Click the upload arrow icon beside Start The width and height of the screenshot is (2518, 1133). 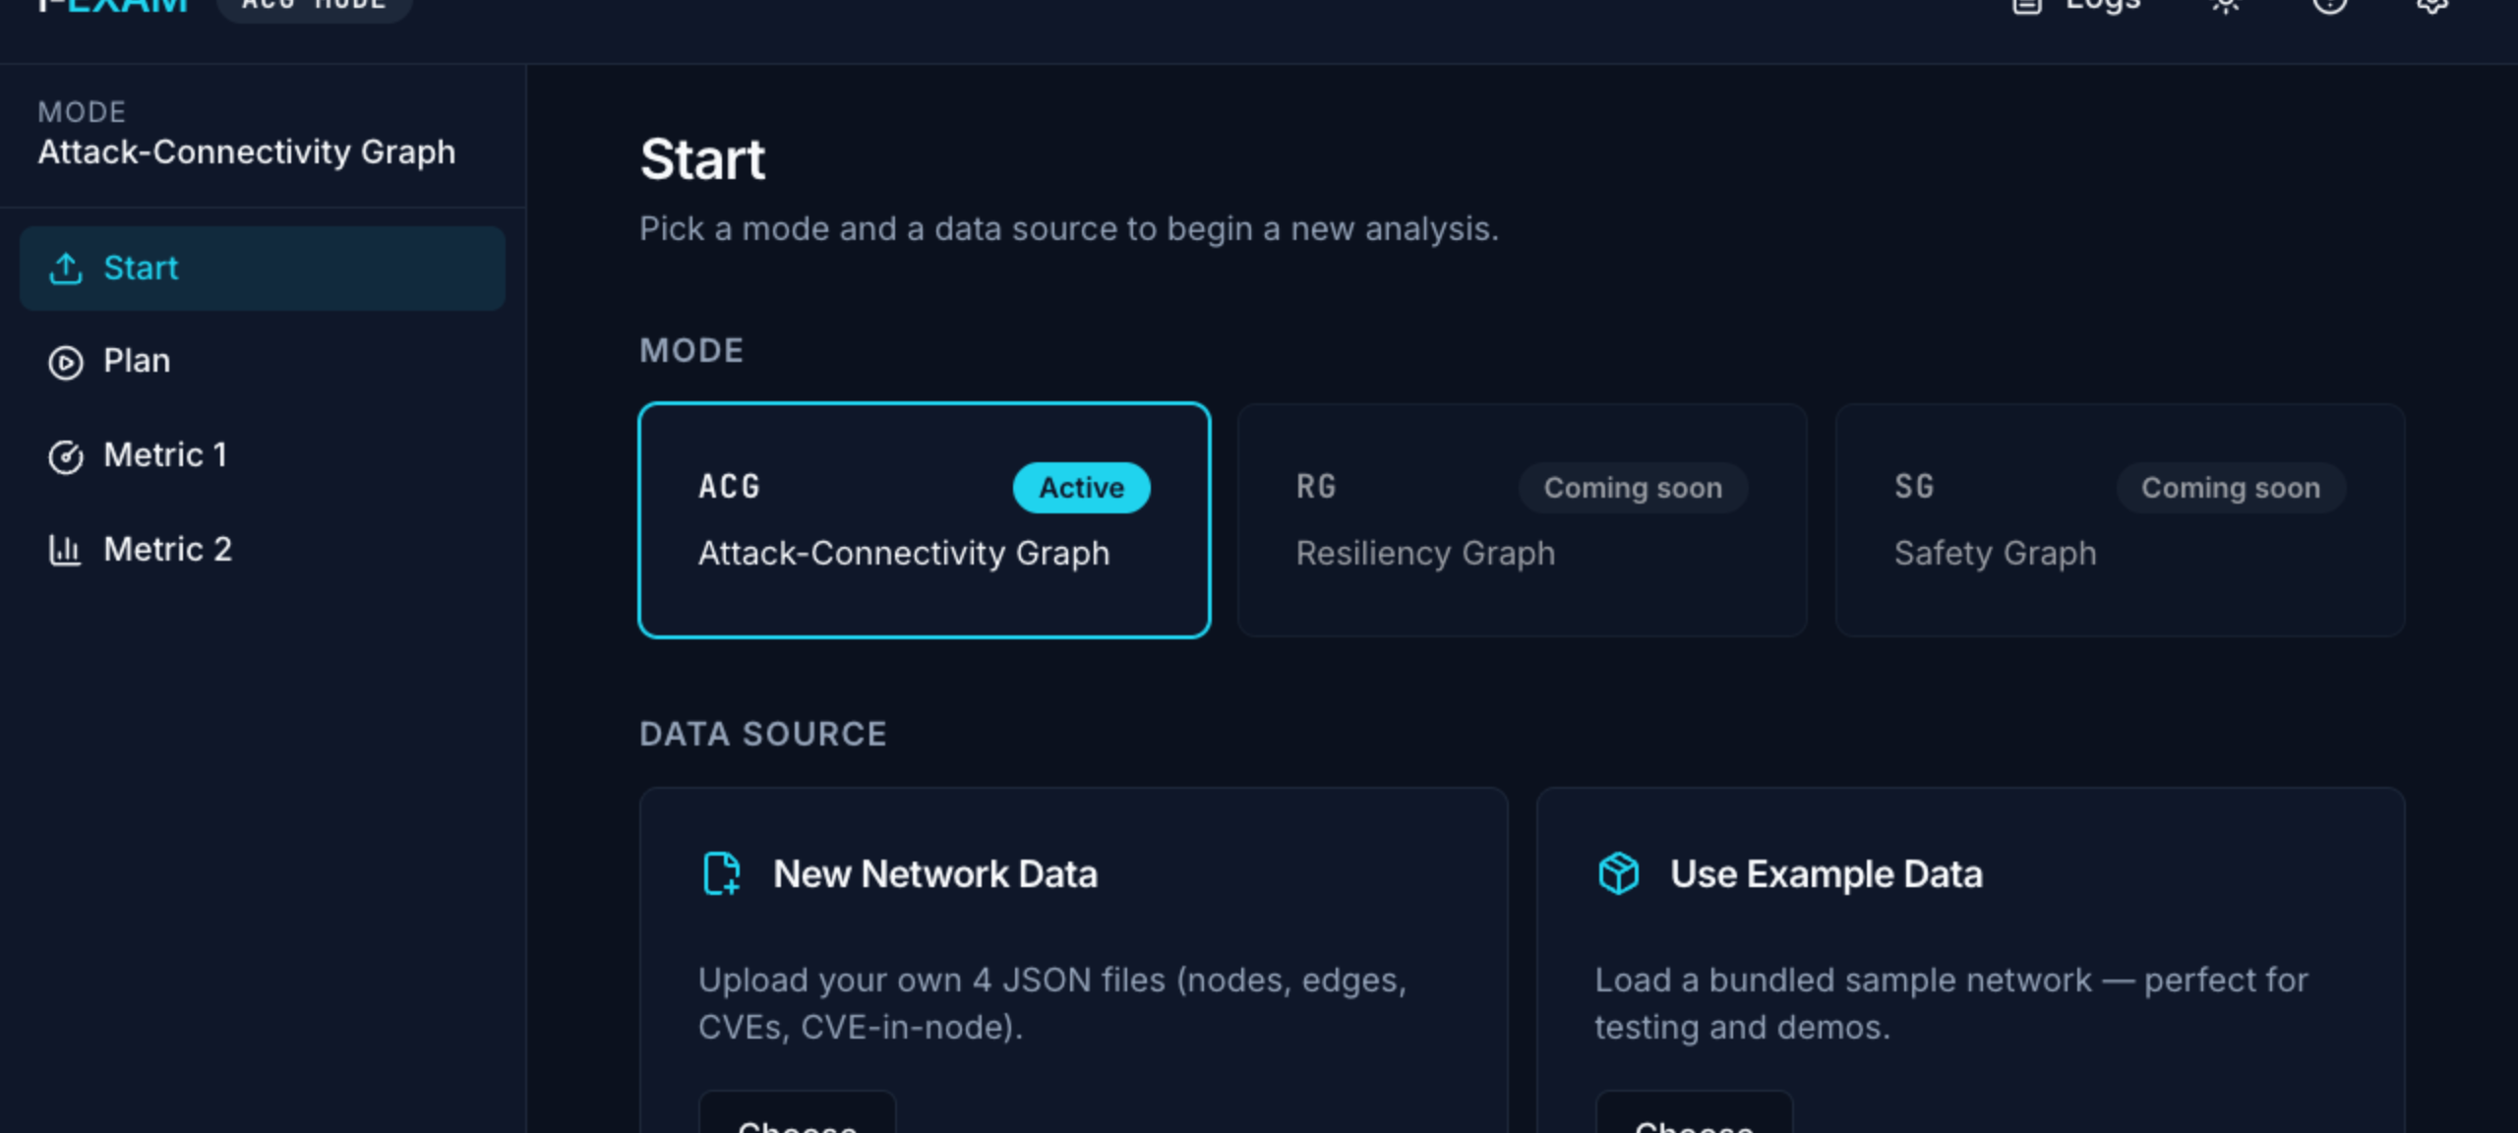click(x=66, y=268)
